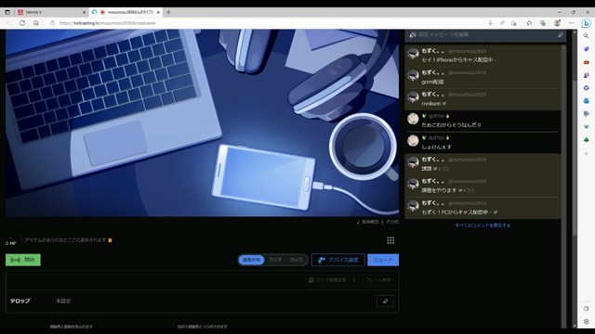The width and height of the screenshot is (595, 334).
Task: Open the browser settings and more menu
Action: tap(571, 23)
